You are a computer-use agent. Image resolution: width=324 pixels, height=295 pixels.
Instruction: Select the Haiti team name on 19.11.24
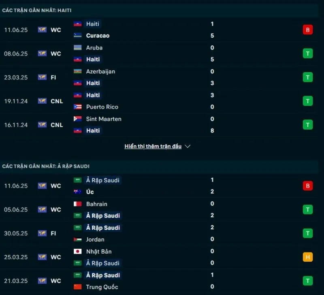coord(93,95)
